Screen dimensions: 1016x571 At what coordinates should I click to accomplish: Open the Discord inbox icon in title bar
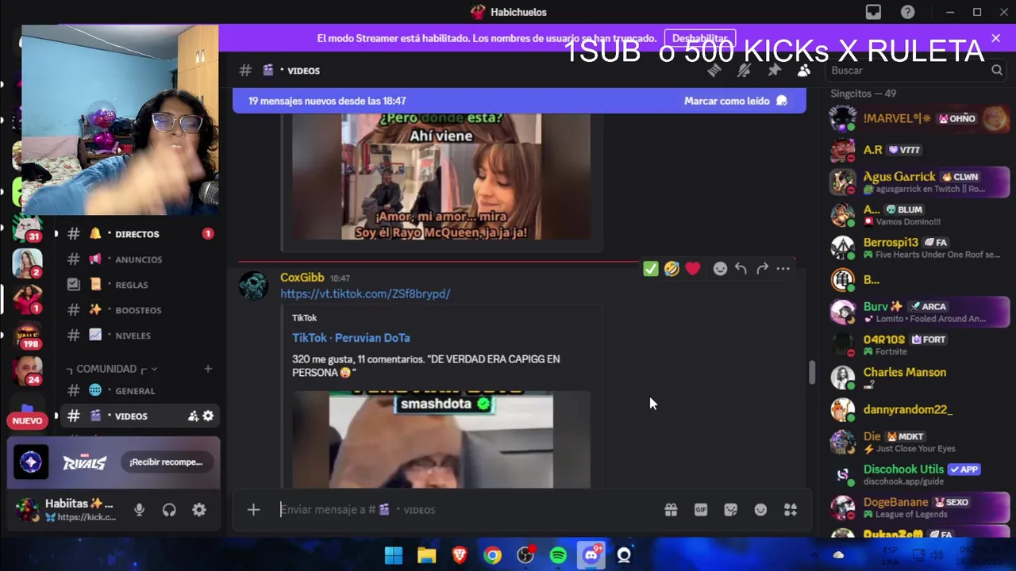coord(873,12)
